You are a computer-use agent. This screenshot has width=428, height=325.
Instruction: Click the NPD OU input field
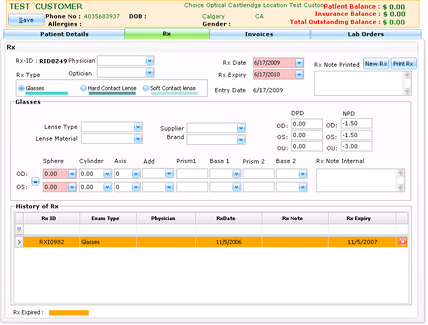357,146
